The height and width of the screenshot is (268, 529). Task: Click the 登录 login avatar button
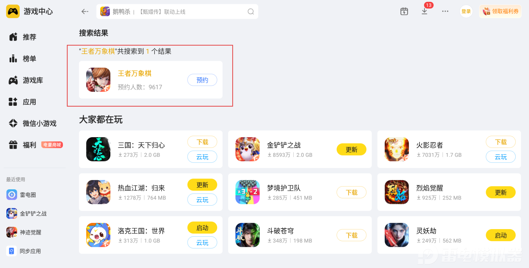pos(466,11)
